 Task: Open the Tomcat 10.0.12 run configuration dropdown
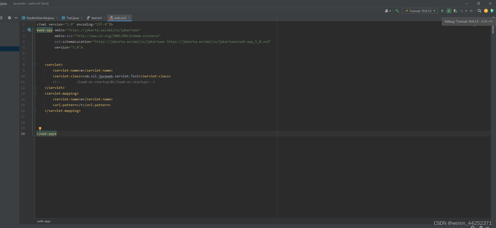click(x=420, y=11)
